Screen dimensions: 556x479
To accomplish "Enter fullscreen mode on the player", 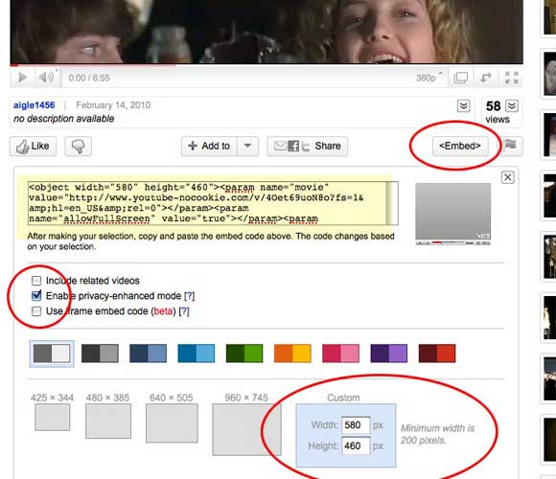I will click(x=511, y=78).
